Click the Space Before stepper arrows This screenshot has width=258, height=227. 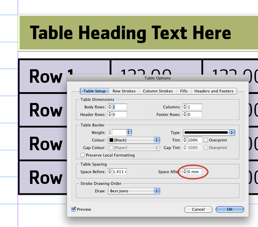110,171
